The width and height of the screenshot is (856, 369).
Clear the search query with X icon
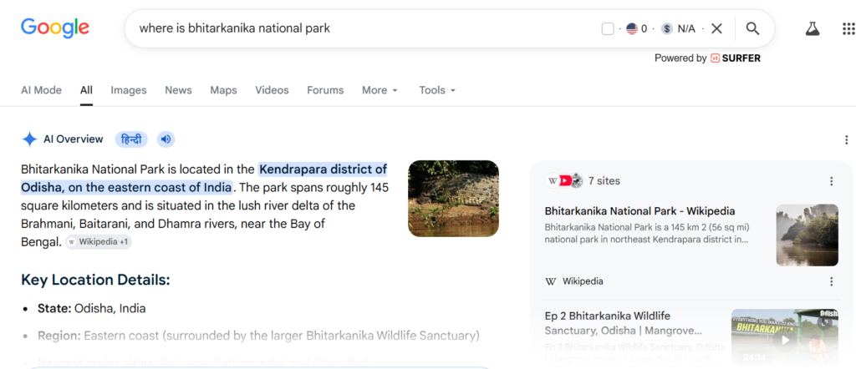[716, 29]
